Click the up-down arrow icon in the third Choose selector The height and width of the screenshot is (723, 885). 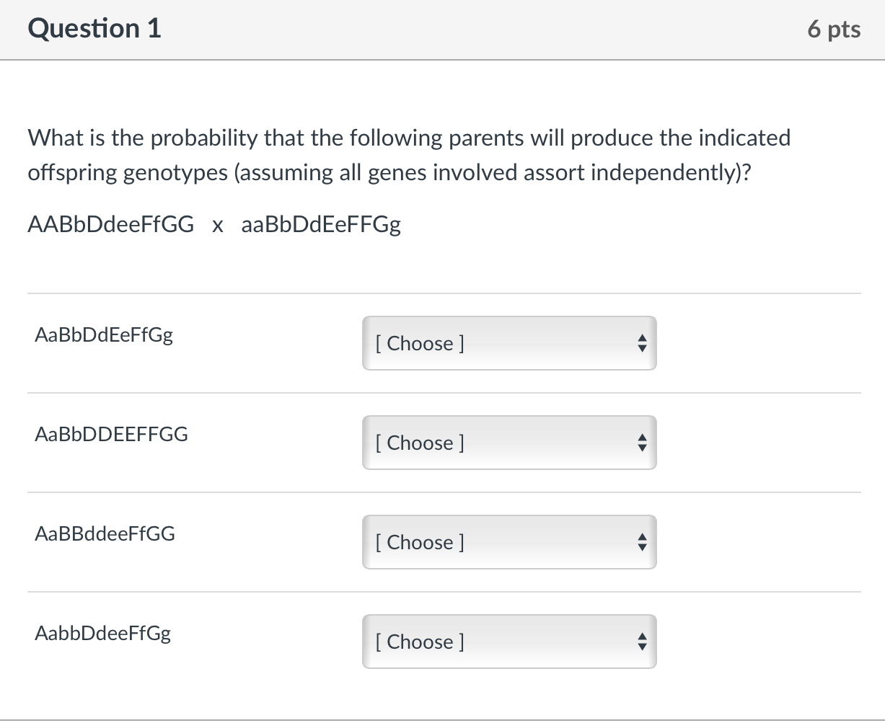pyautogui.click(x=643, y=543)
